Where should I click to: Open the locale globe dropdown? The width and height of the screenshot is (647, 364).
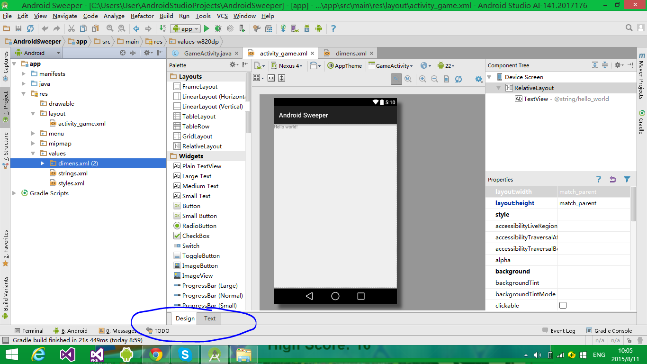point(426,66)
